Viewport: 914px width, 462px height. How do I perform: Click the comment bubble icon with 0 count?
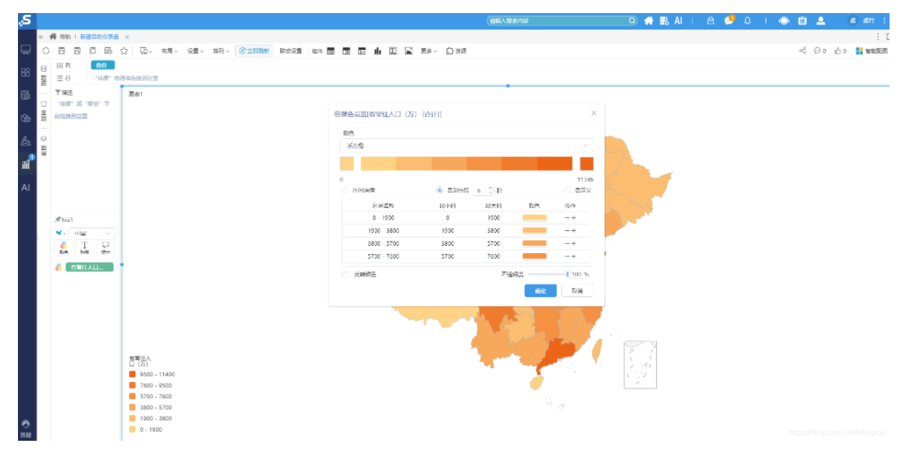point(818,51)
